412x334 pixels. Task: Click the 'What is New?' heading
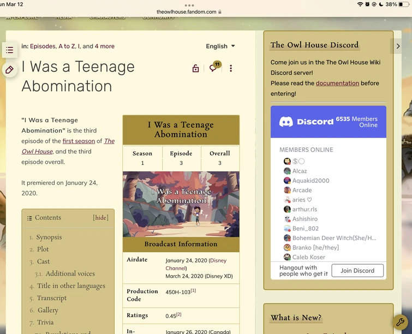pyautogui.click(x=296, y=318)
